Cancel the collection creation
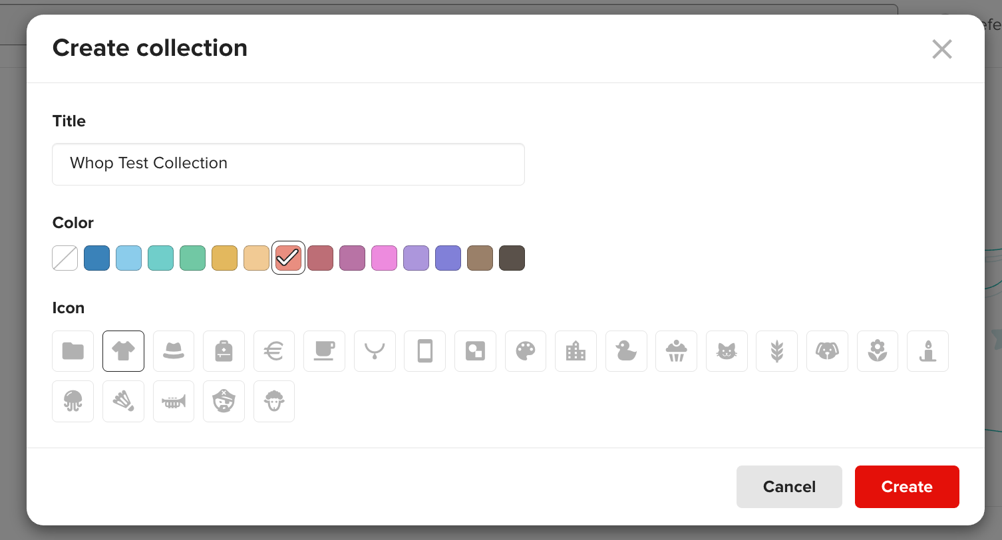The height and width of the screenshot is (540, 1002). point(789,486)
